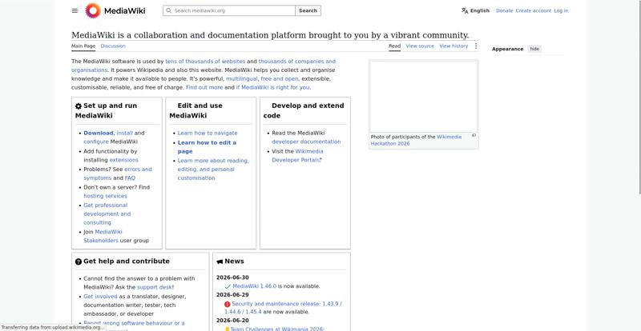This screenshot has height=331, width=641.
Task: Click the install link
Action: point(125,133)
